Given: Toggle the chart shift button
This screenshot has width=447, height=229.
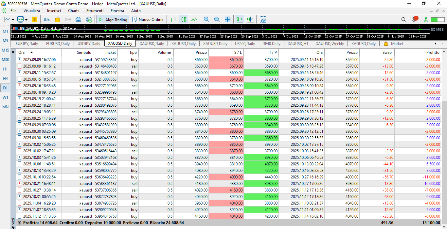Looking at the screenshot, I should tap(251, 20).
